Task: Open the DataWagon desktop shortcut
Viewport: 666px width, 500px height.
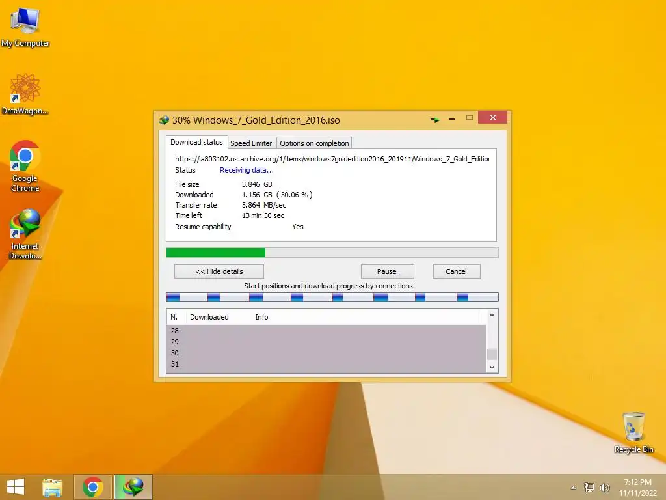Action: (x=25, y=94)
